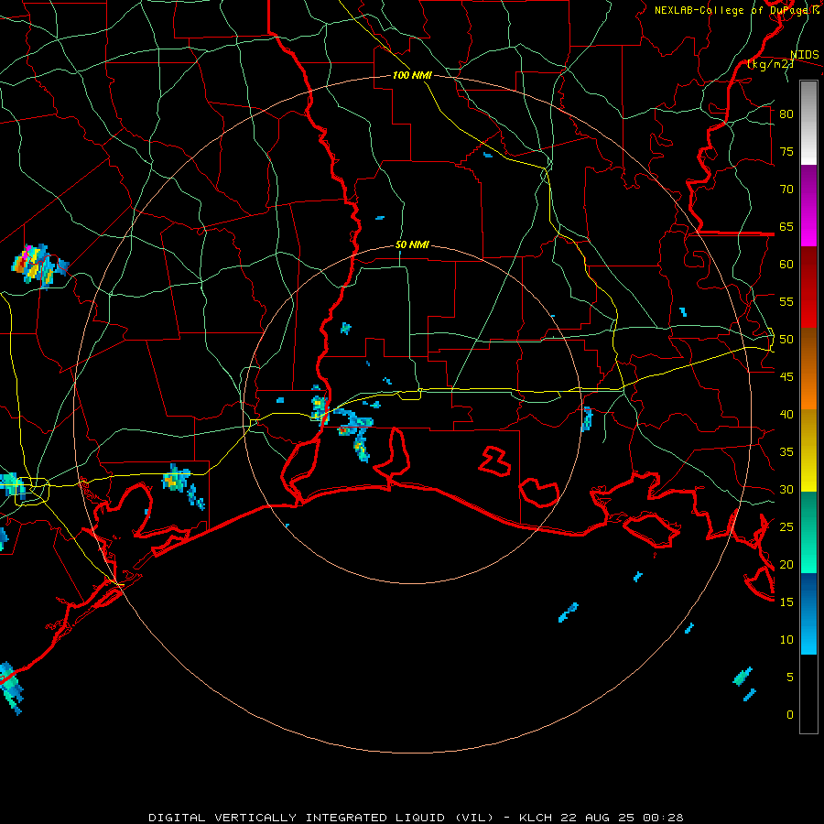Click the scale value 35
This screenshot has width=824, height=824.
coord(786,452)
